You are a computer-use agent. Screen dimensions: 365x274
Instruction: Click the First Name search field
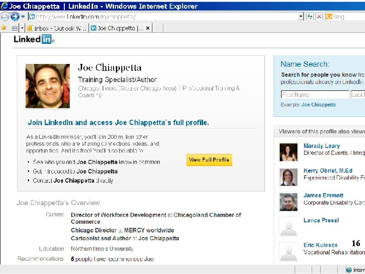(315, 95)
